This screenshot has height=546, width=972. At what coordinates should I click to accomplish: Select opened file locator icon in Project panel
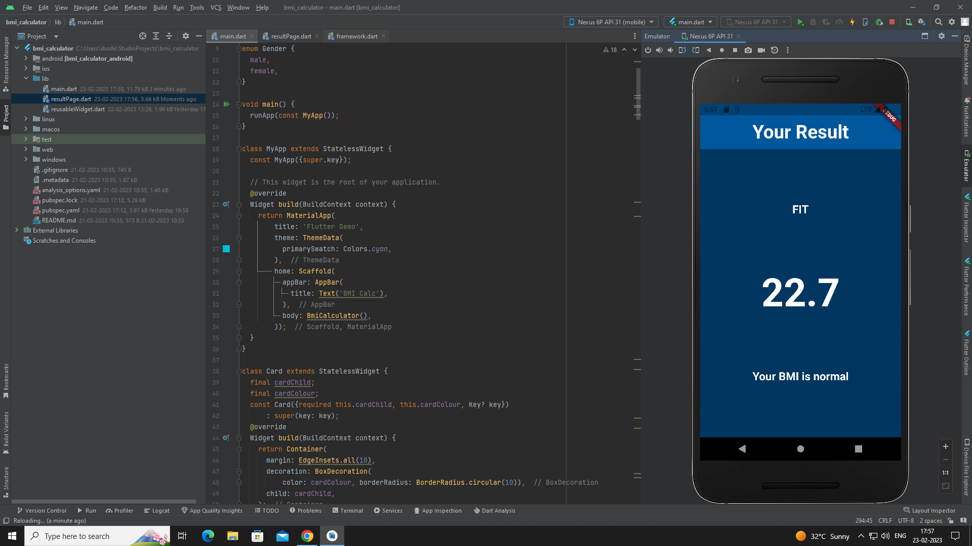pos(143,36)
